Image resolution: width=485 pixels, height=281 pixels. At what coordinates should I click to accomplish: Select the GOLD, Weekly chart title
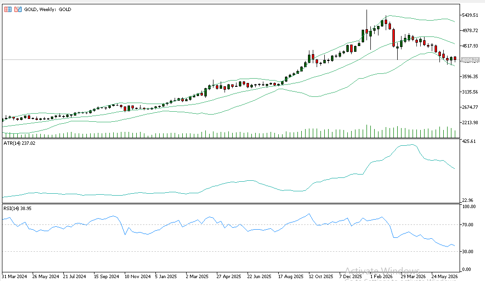coord(47,9)
